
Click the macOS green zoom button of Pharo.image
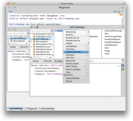click(x=14, y=3)
